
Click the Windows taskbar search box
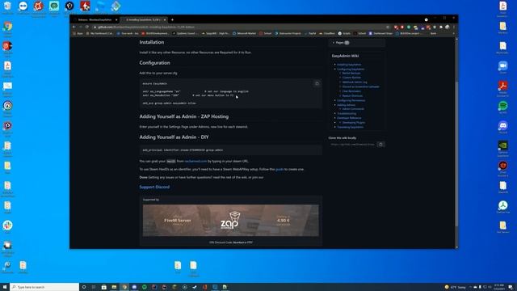(44, 287)
